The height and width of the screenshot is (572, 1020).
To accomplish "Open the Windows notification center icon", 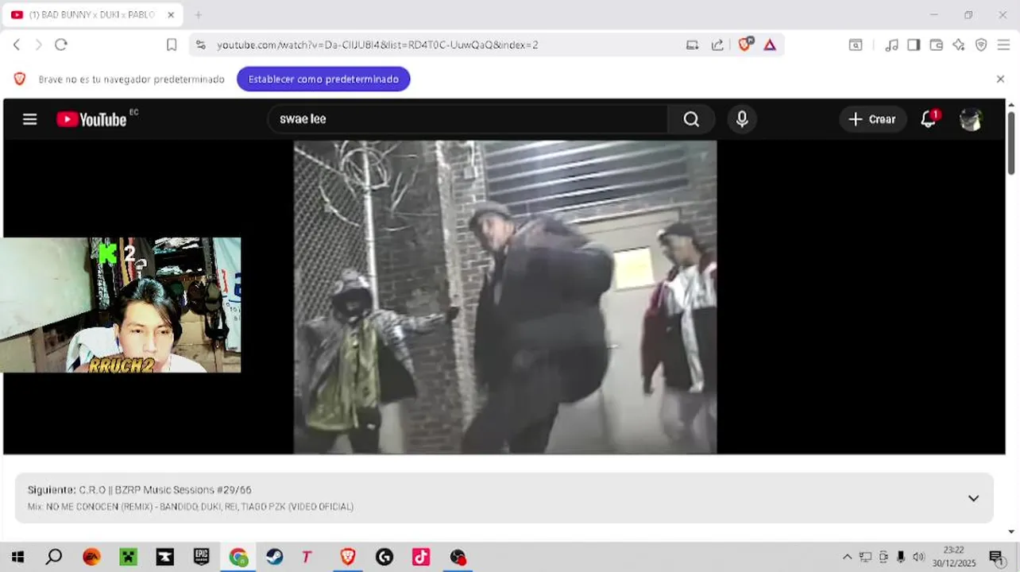I will click(x=996, y=557).
